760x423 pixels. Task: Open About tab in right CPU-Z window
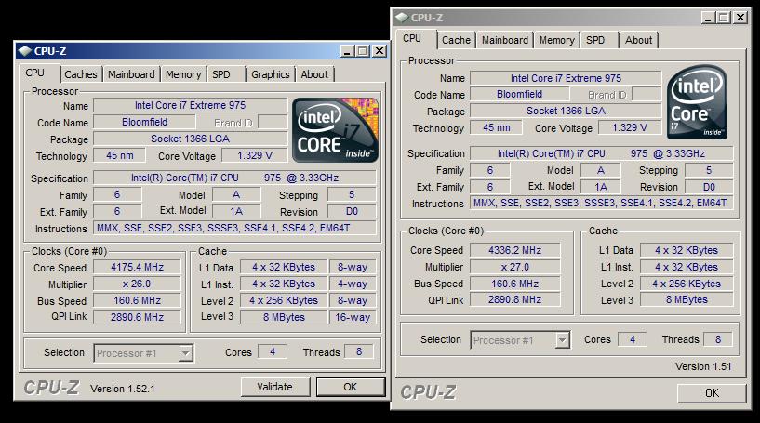[638, 40]
